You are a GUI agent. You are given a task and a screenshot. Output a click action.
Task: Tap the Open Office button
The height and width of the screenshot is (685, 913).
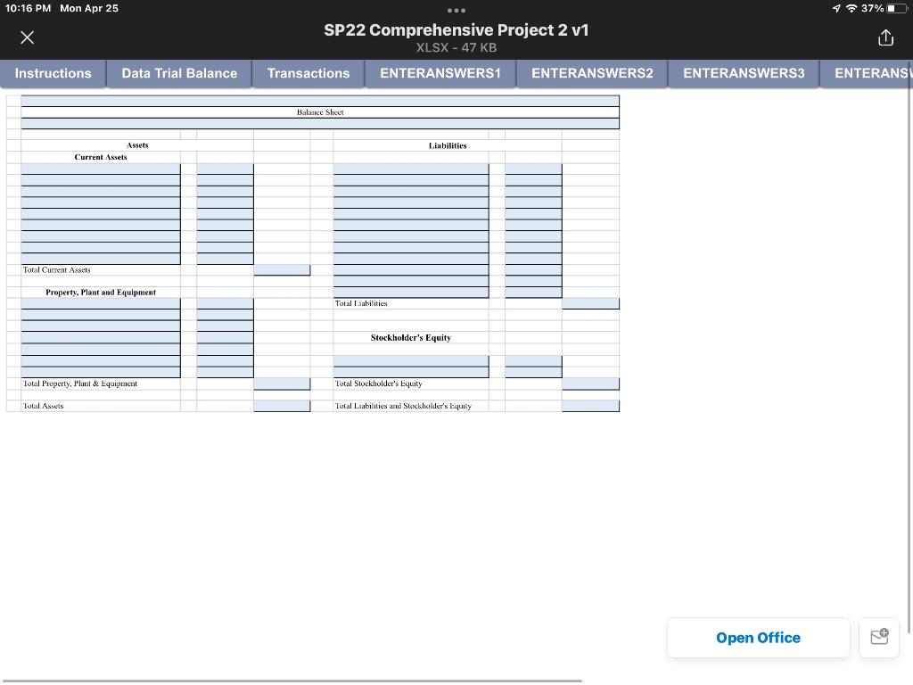point(758,637)
